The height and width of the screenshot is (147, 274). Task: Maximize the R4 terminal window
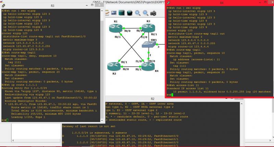[x=265, y=2]
